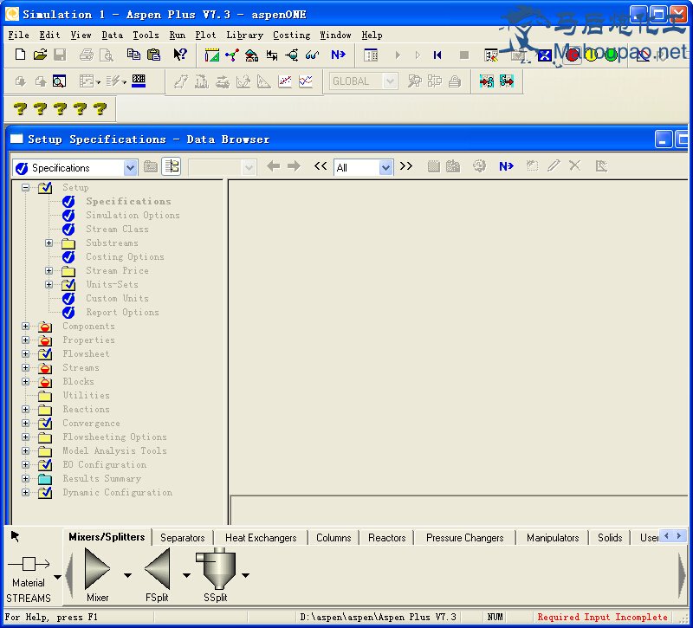Viewport: 693px width, 628px height.
Task: Activate the select mode arrow in Model Library
Action: click(x=15, y=536)
